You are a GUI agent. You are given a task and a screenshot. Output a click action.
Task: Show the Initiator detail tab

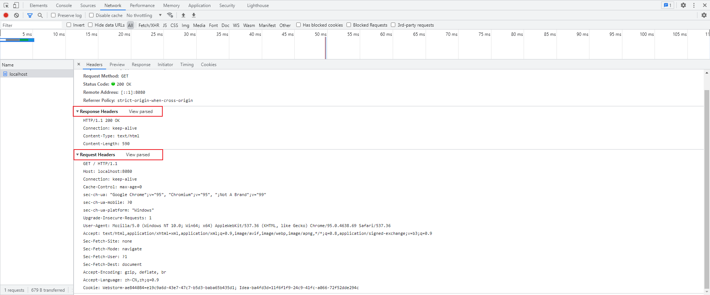pyautogui.click(x=165, y=65)
